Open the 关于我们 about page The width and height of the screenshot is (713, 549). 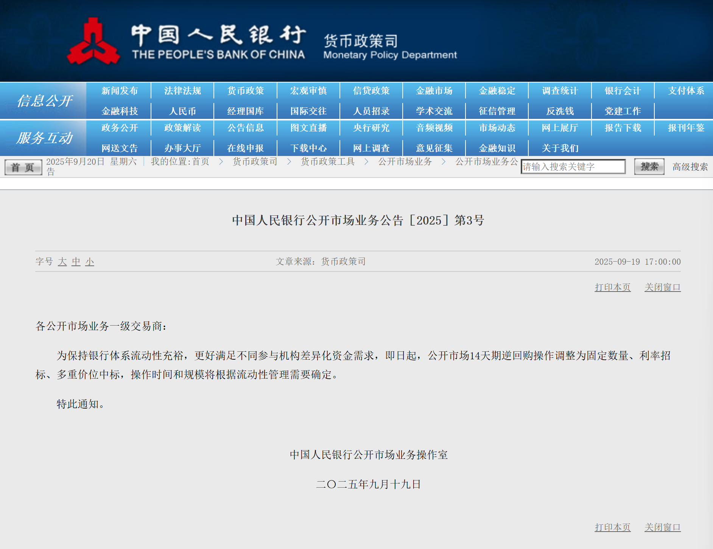pyautogui.click(x=560, y=148)
